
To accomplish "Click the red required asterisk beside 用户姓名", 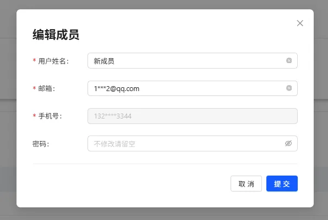I will (34, 61).
